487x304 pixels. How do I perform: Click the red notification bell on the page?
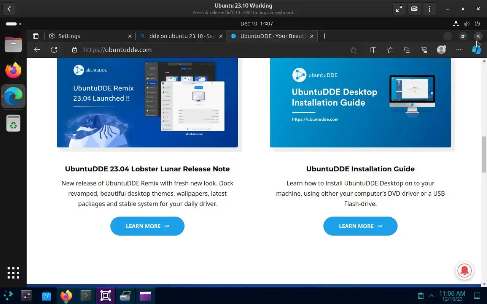(464, 271)
